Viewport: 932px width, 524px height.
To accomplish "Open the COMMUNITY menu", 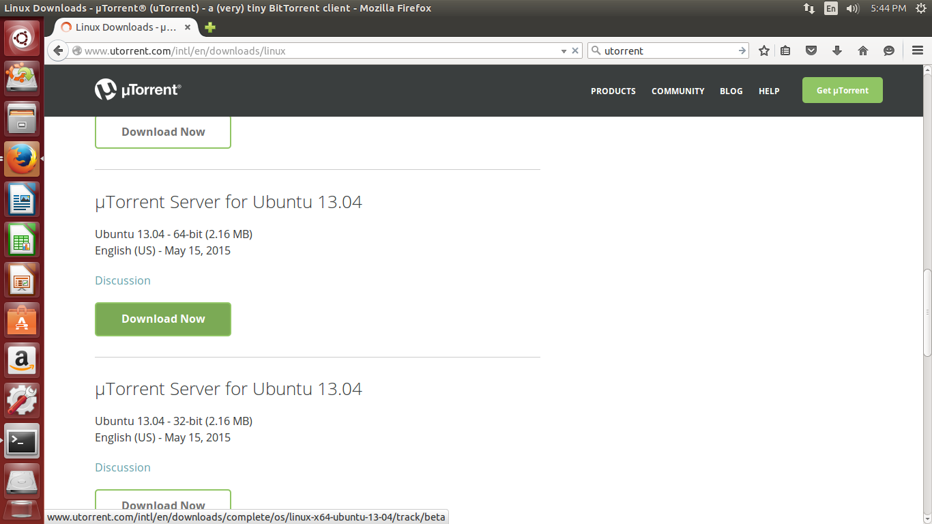I will click(x=678, y=91).
